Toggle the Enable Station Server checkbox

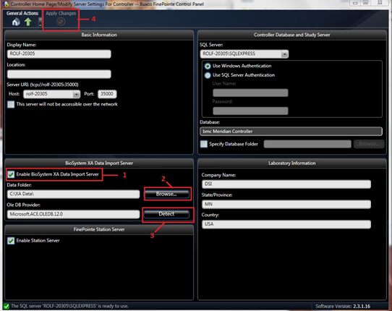11,241
